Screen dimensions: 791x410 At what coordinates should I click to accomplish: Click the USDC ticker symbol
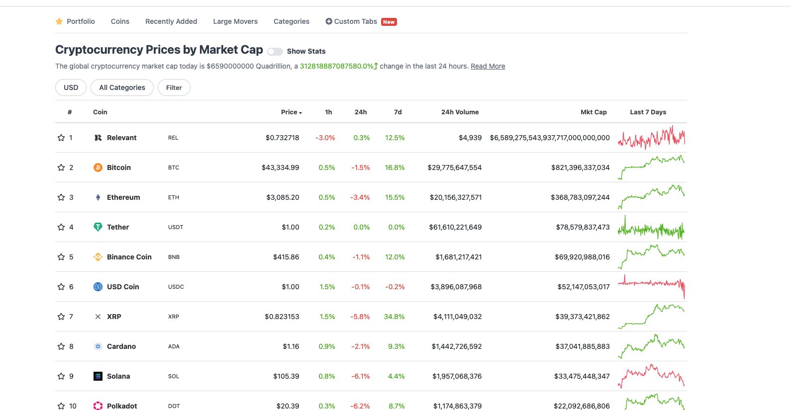click(176, 287)
